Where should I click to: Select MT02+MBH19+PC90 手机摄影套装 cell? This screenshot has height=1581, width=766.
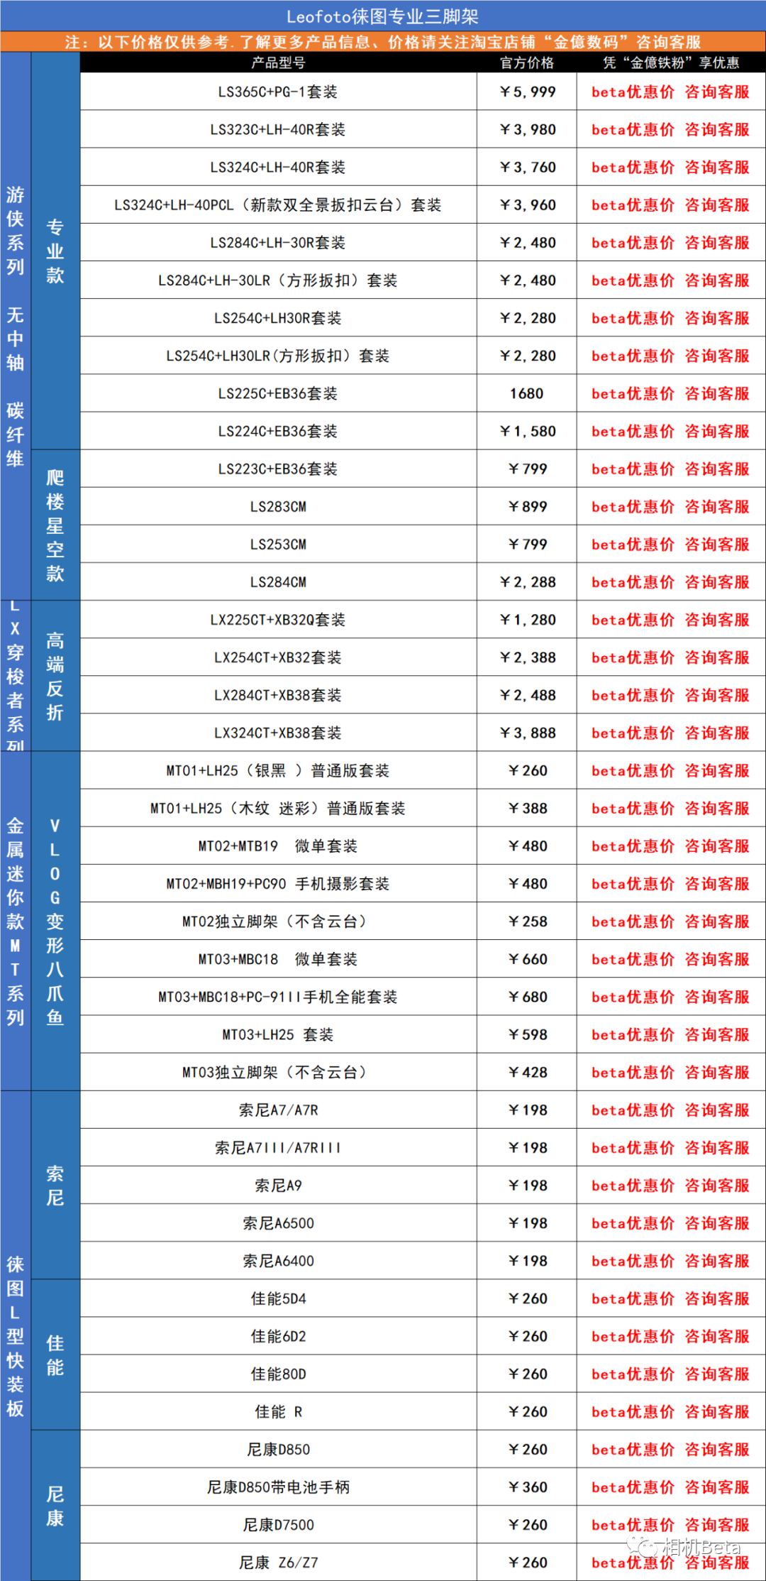point(278,882)
